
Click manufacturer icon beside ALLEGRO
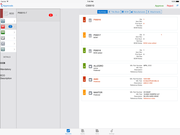(x=90, y=67)
